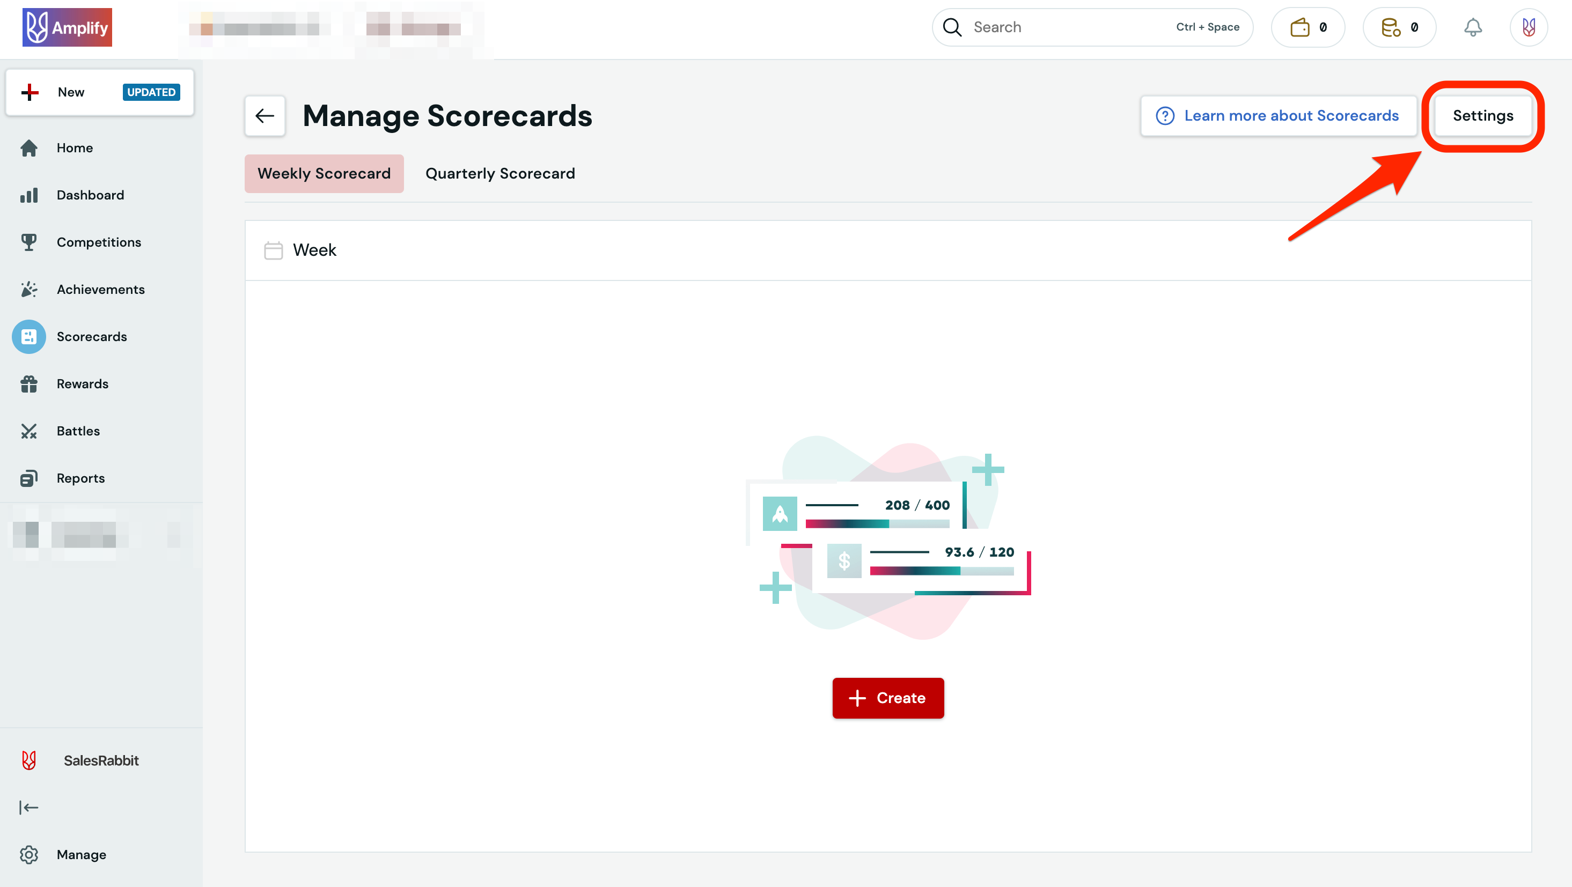Image resolution: width=1572 pixels, height=887 pixels.
Task: Open the Reports section
Action: tap(80, 478)
